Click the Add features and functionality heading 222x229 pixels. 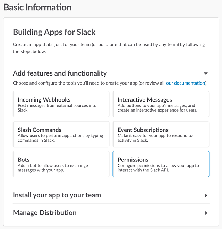(x=60, y=73)
